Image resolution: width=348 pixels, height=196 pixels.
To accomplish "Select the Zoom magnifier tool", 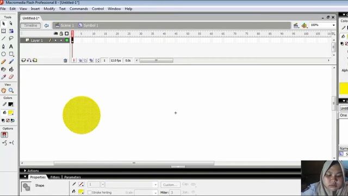I will pos(11,90).
